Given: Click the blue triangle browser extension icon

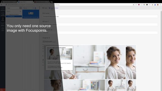Looking at the screenshot, I should pos(155,5).
